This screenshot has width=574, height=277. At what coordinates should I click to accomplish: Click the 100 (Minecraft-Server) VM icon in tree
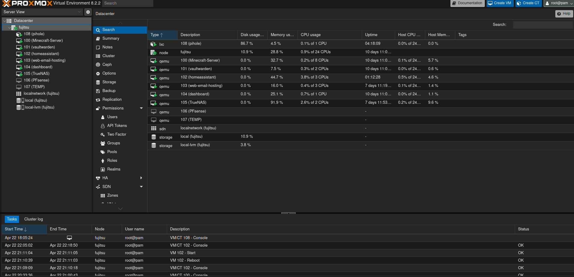coord(19,41)
